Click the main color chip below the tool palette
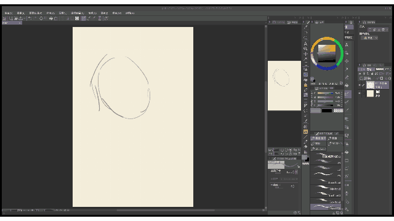Screen dimensions: 394x221 pos(304,157)
